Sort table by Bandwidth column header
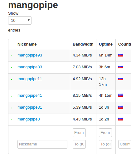The width and height of the screenshot is (131, 157). click(83, 44)
